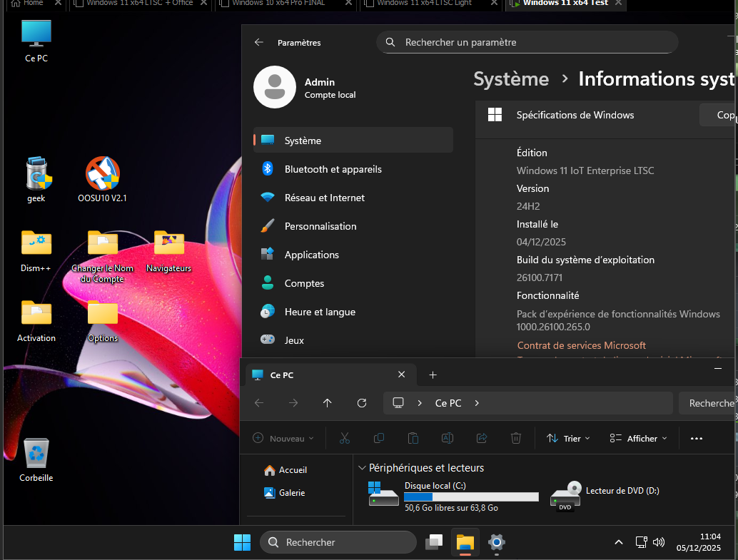The width and height of the screenshot is (738, 560).
Task: Open the Afficher view dropdown
Action: coord(638,439)
